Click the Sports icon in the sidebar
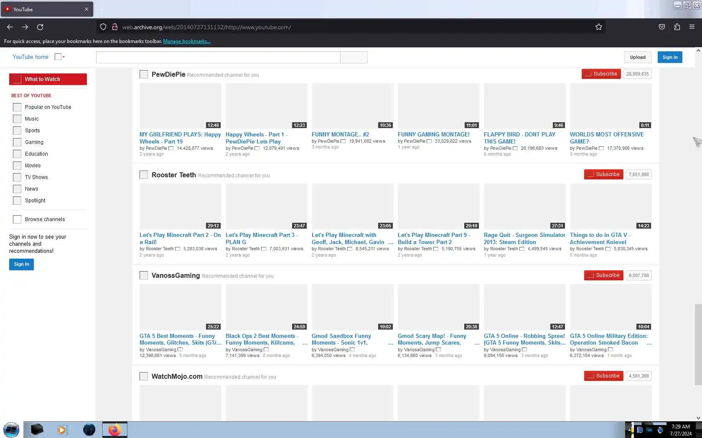The height and width of the screenshot is (438, 702). point(17,131)
